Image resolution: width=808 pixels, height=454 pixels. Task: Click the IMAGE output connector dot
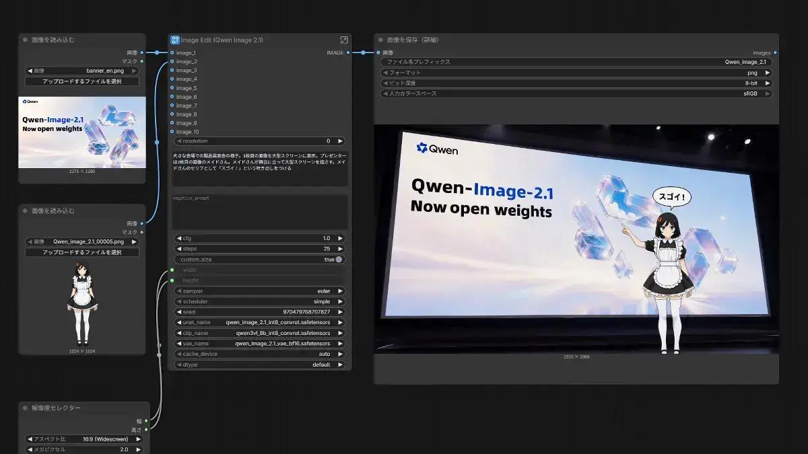pyautogui.click(x=348, y=52)
